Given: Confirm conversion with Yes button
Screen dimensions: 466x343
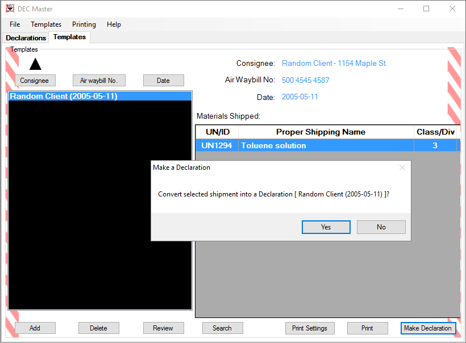Looking at the screenshot, I should [326, 227].
